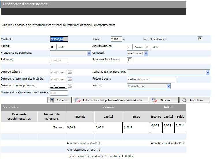Click the Scénario Intérêt total cell 0,00 $
Screen dimensions: 216x159
coord(80,128)
